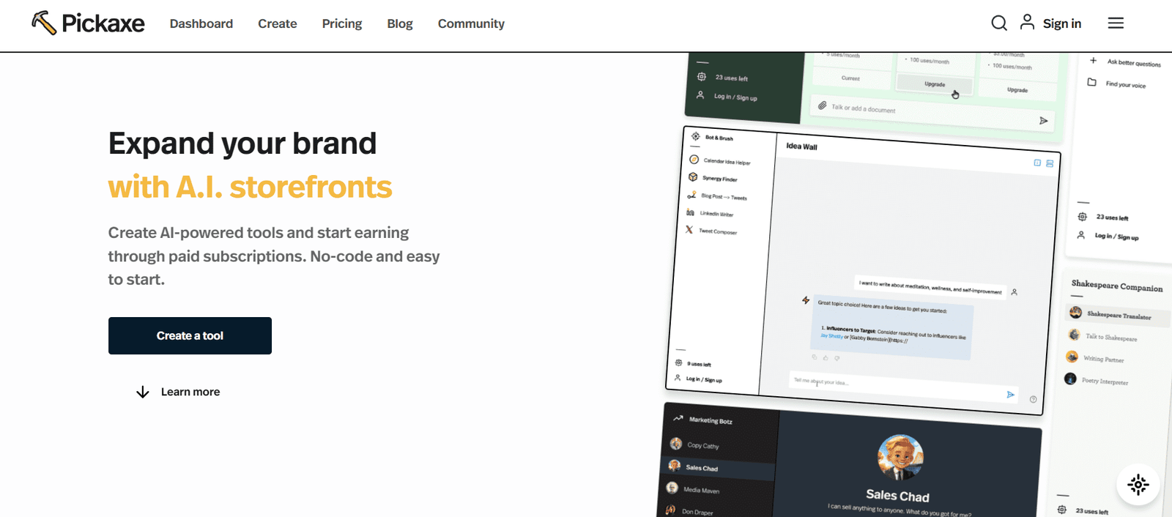
Task: Go to the Create menu item
Action: pyautogui.click(x=277, y=23)
